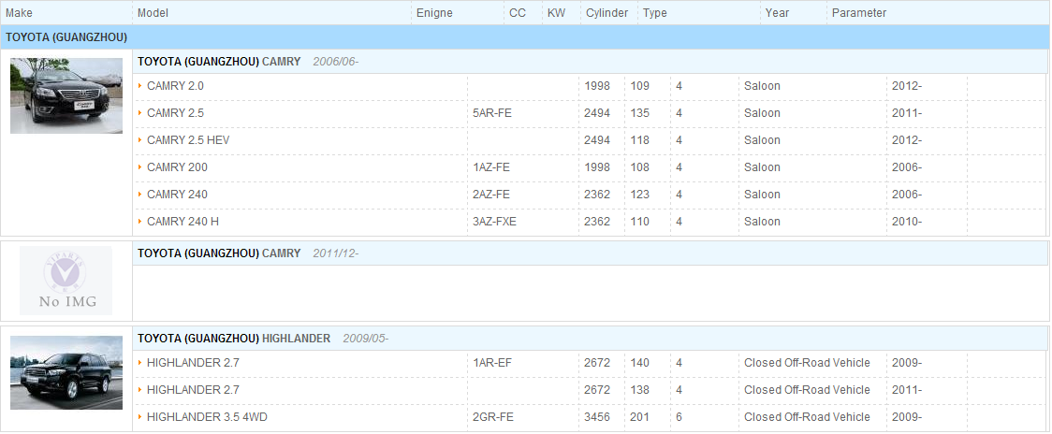Open the HIGHLANDER 2.7 1AR-EF row link
The height and width of the screenshot is (434, 1052).
point(193,363)
